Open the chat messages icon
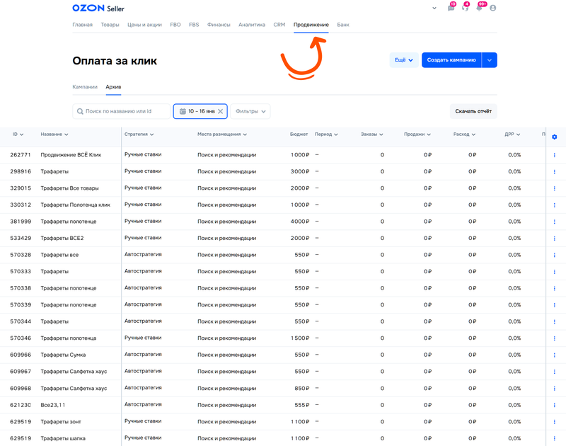This screenshot has width=566, height=446. 451,8
